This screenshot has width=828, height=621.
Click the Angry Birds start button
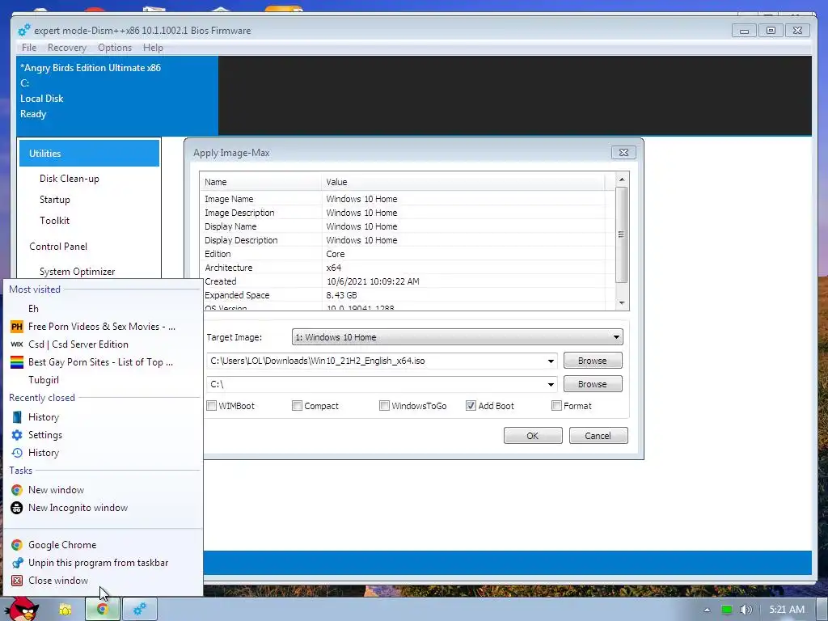pos(21,609)
